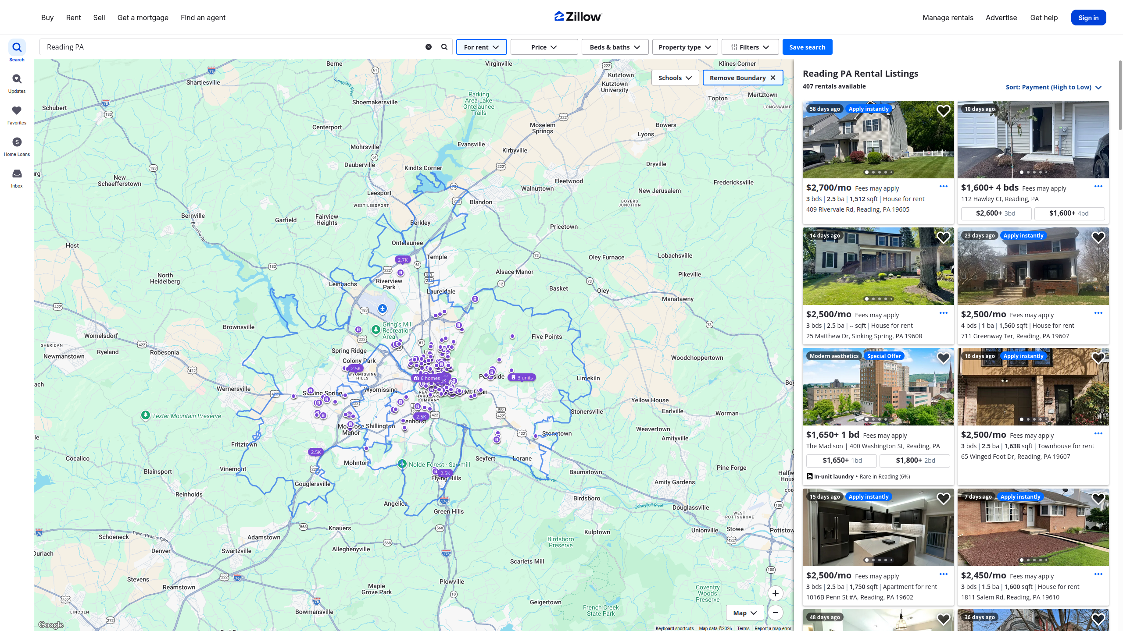
Task: Open the Price filter dropdown
Action: [x=544, y=47]
